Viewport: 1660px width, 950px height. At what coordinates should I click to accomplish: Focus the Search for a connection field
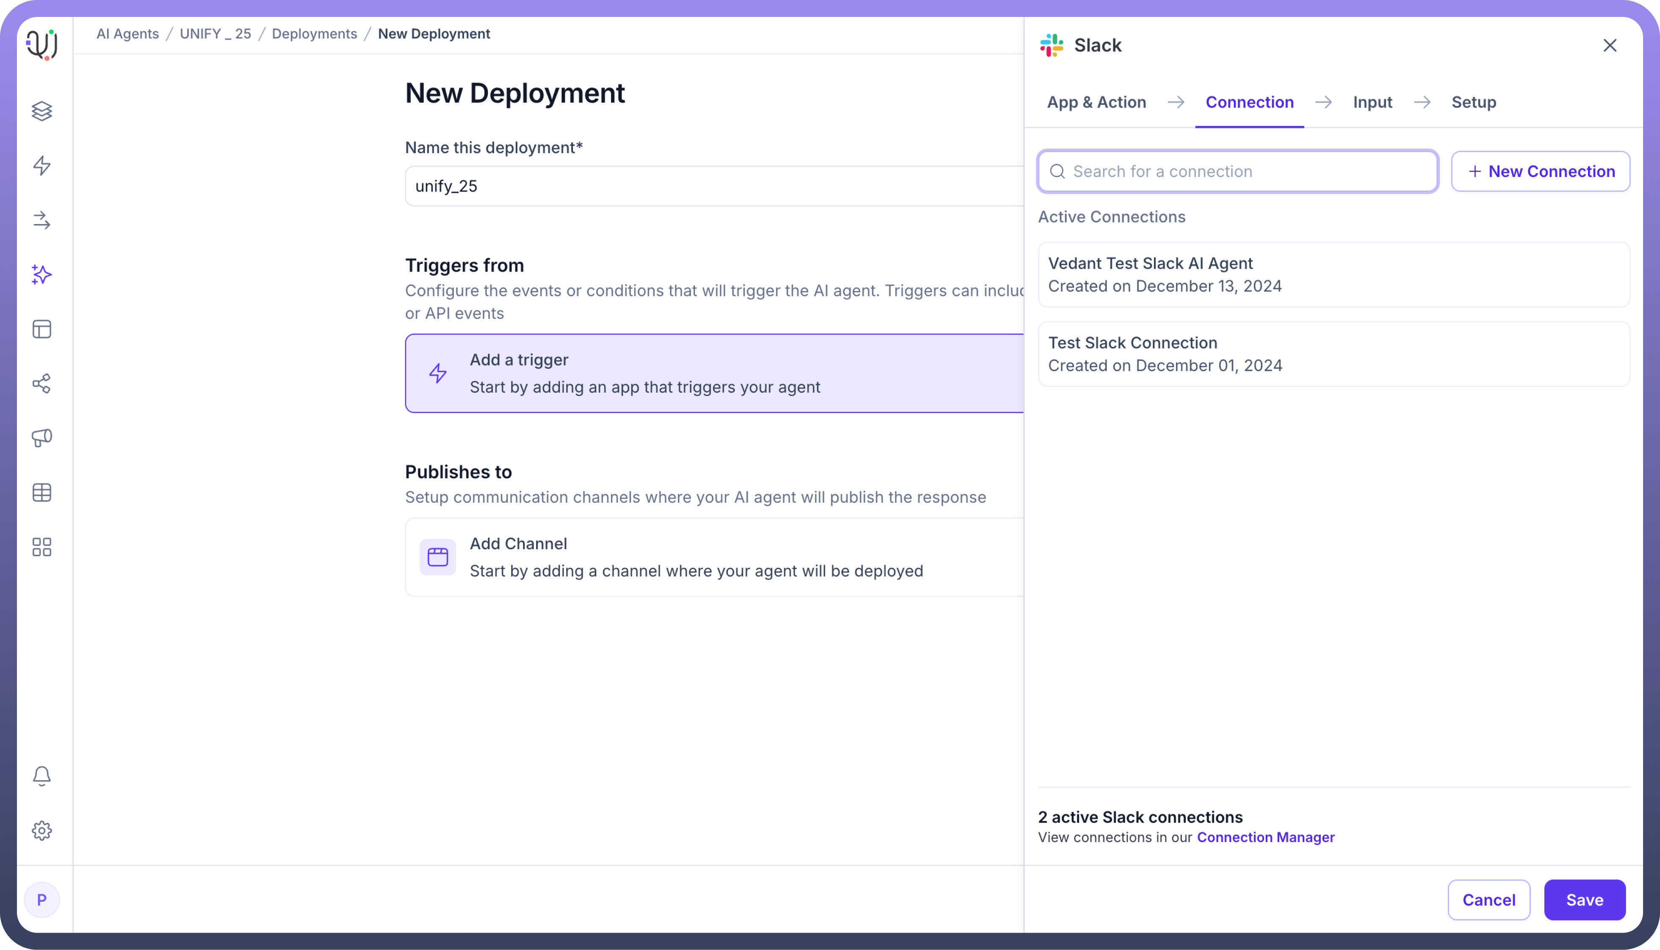(x=1237, y=172)
